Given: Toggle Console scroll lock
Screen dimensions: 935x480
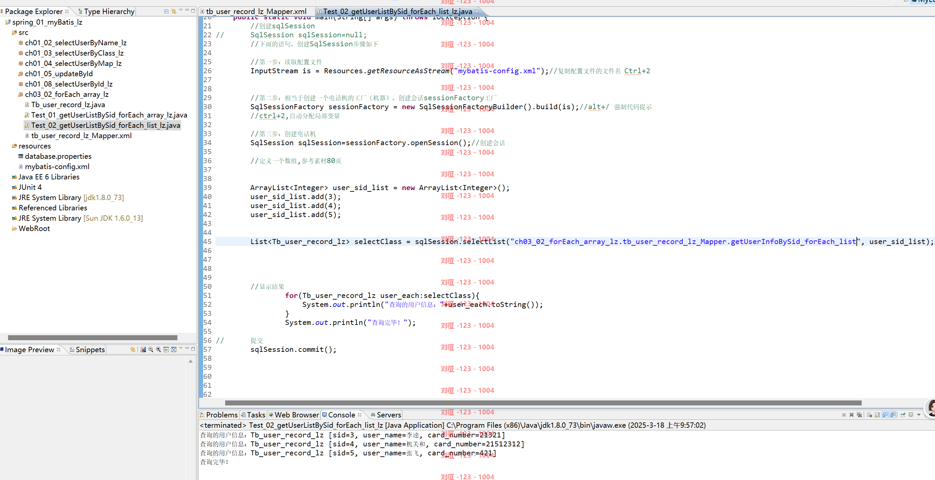Looking at the screenshot, I should 877,415.
